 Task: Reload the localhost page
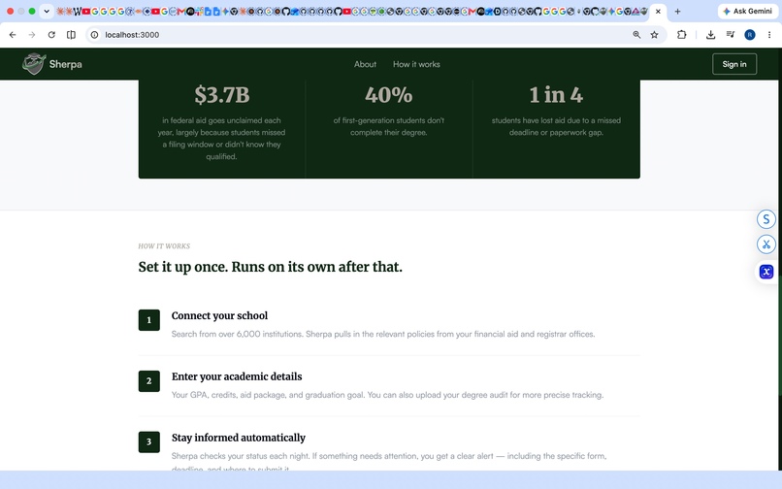51,34
